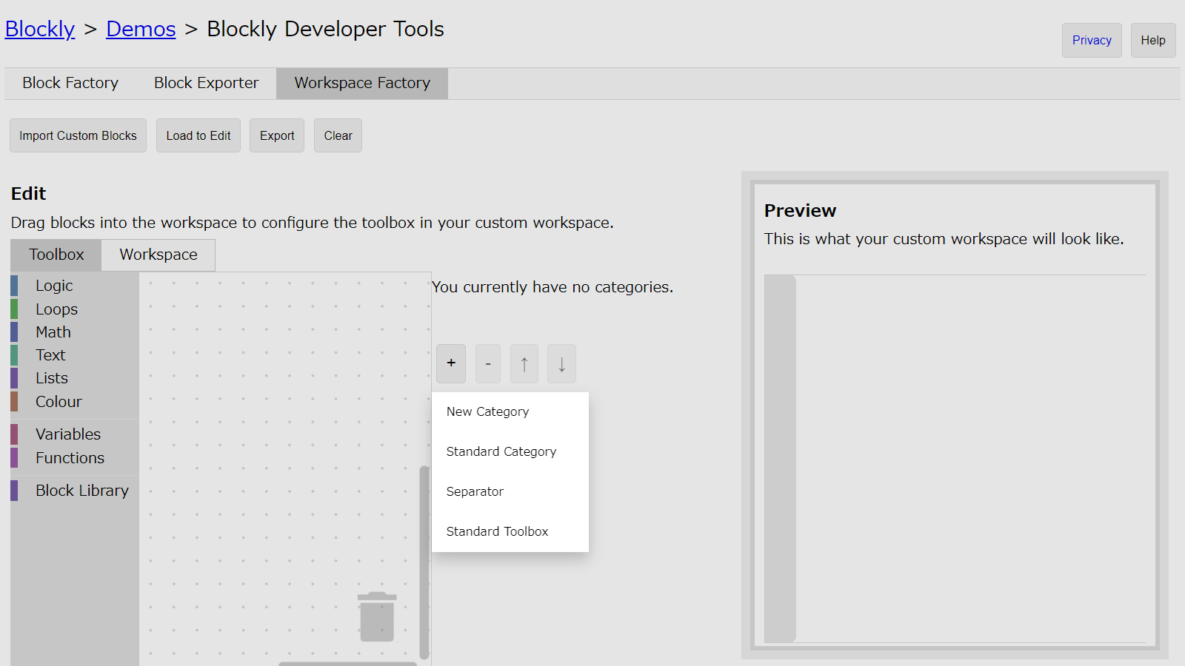Open the Block Exporter tab
Image resolution: width=1185 pixels, height=666 pixels.
[206, 84]
